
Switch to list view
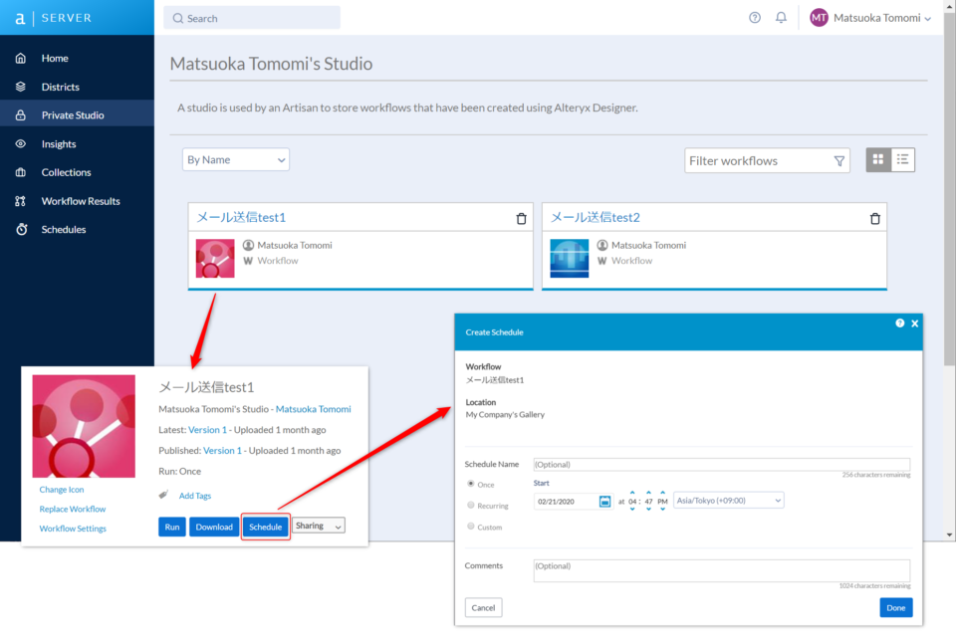tap(903, 159)
